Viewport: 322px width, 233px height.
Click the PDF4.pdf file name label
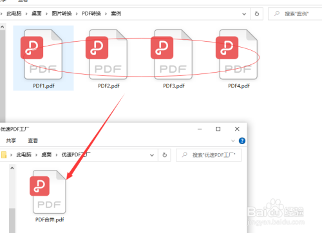pos(239,86)
